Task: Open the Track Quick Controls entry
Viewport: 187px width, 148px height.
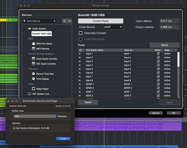Action: 46,59
